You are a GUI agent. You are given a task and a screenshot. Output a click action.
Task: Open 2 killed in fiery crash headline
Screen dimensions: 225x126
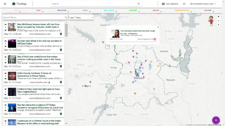click(38, 90)
